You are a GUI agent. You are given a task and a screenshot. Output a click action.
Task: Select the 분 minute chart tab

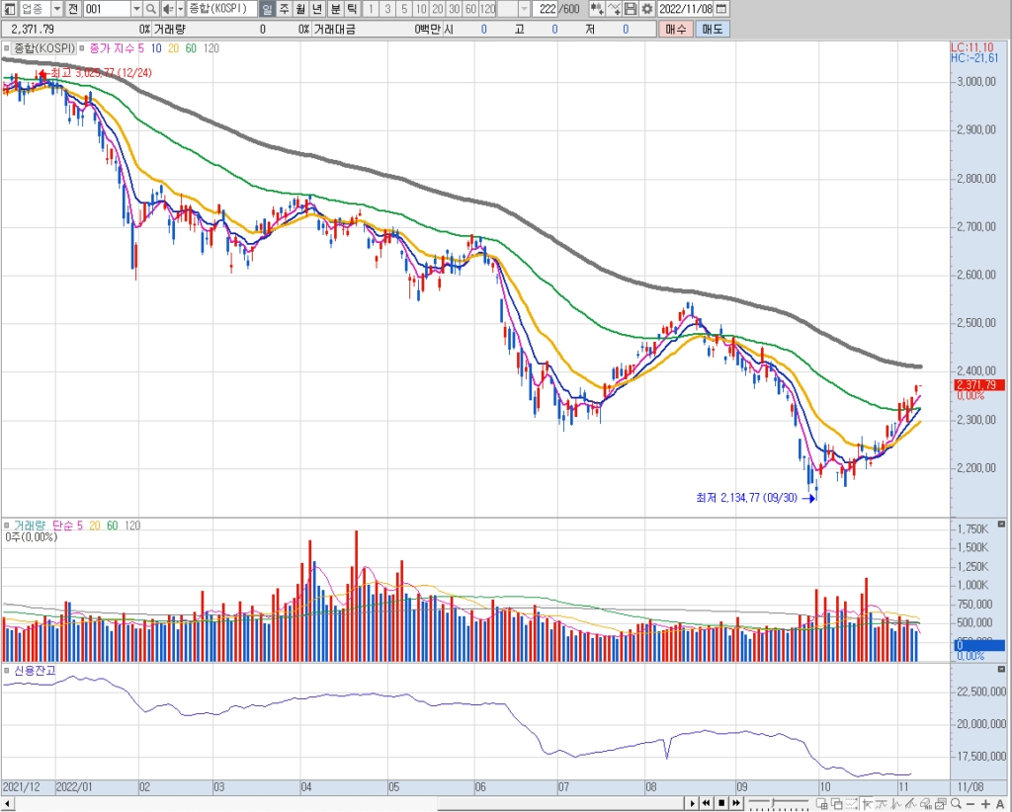335,9
